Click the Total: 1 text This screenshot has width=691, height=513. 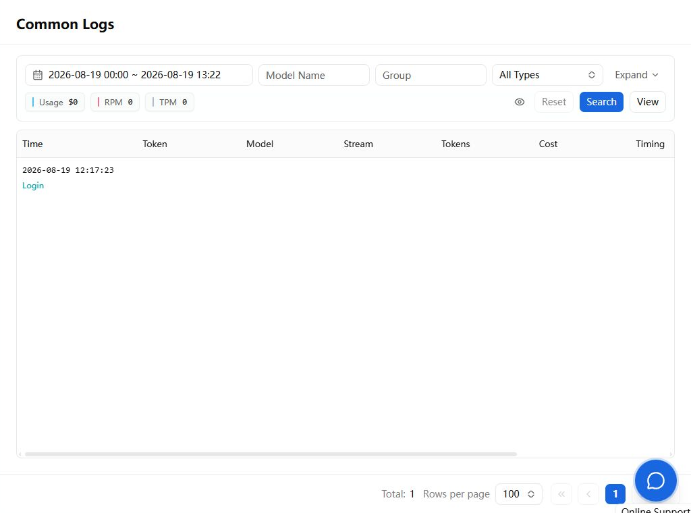tap(398, 494)
